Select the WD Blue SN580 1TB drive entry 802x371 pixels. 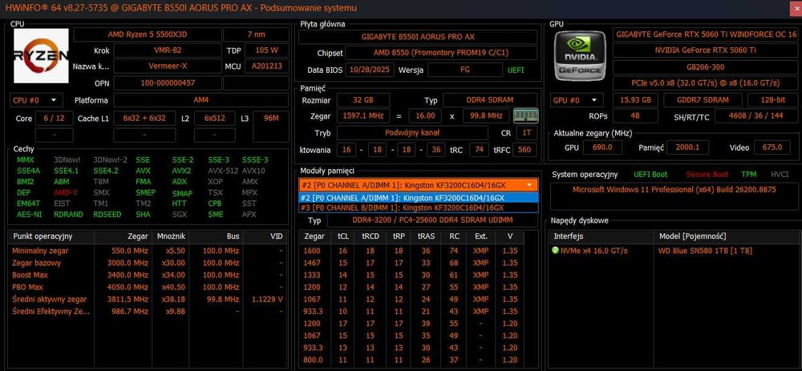click(x=705, y=250)
